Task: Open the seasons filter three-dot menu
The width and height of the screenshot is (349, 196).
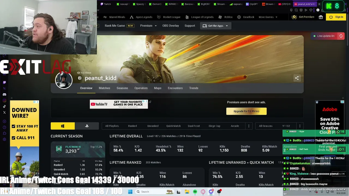Action: (300, 126)
